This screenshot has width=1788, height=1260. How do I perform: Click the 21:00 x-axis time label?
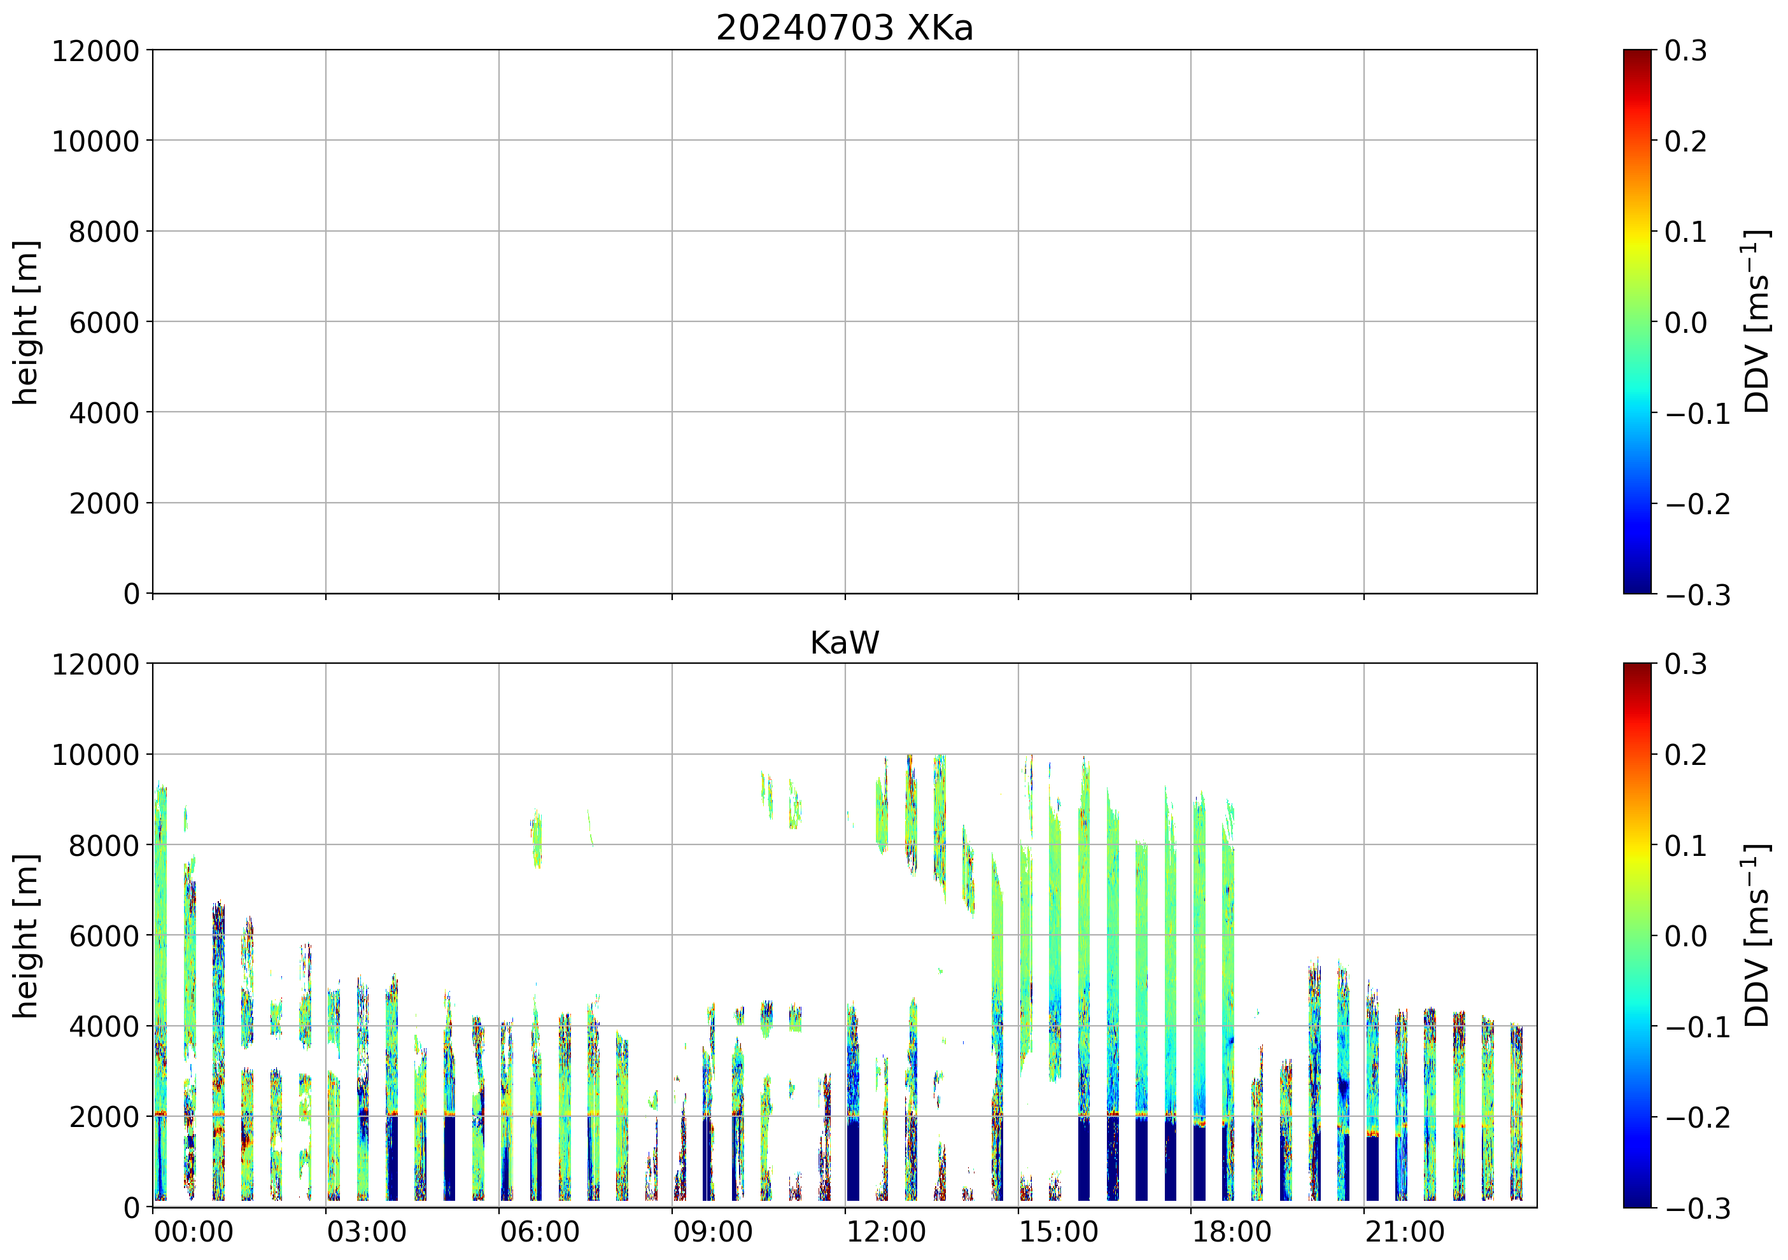click(x=1405, y=1233)
